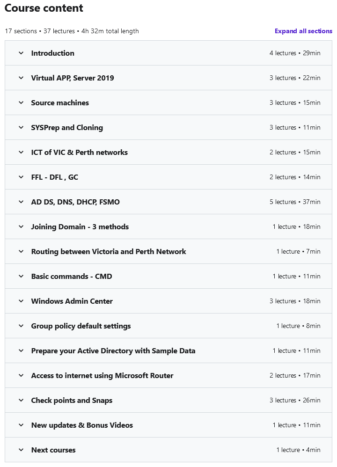Screen dimensions: 337x467
Task: Click the AD DS 5 lectures 37min label
Action: coord(295,202)
